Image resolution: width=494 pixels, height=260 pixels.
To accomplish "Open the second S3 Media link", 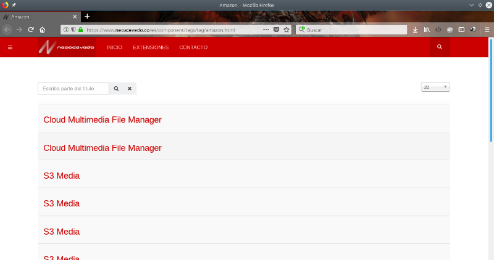I will [61, 203].
